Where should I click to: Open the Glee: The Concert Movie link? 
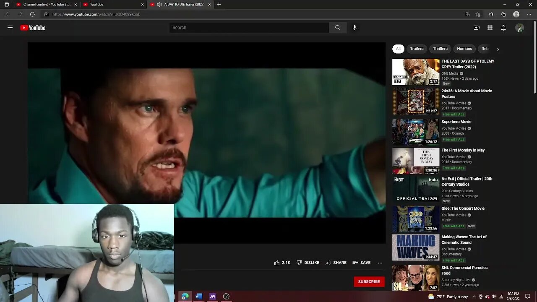463,208
